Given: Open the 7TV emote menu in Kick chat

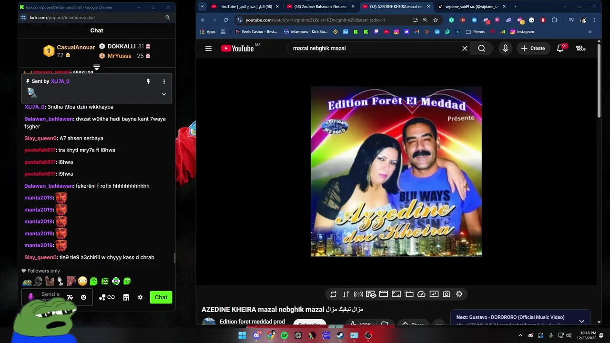Looking at the screenshot, I should pyautogui.click(x=70, y=297).
